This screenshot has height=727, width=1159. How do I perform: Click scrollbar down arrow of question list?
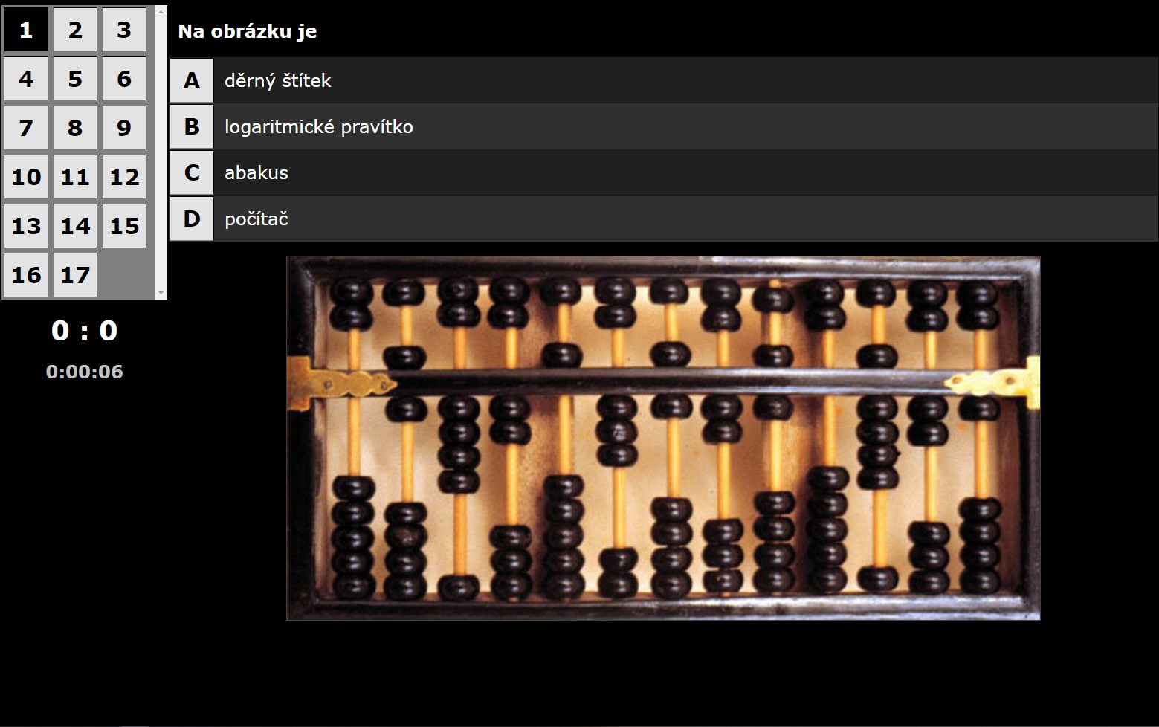pos(161,294)
